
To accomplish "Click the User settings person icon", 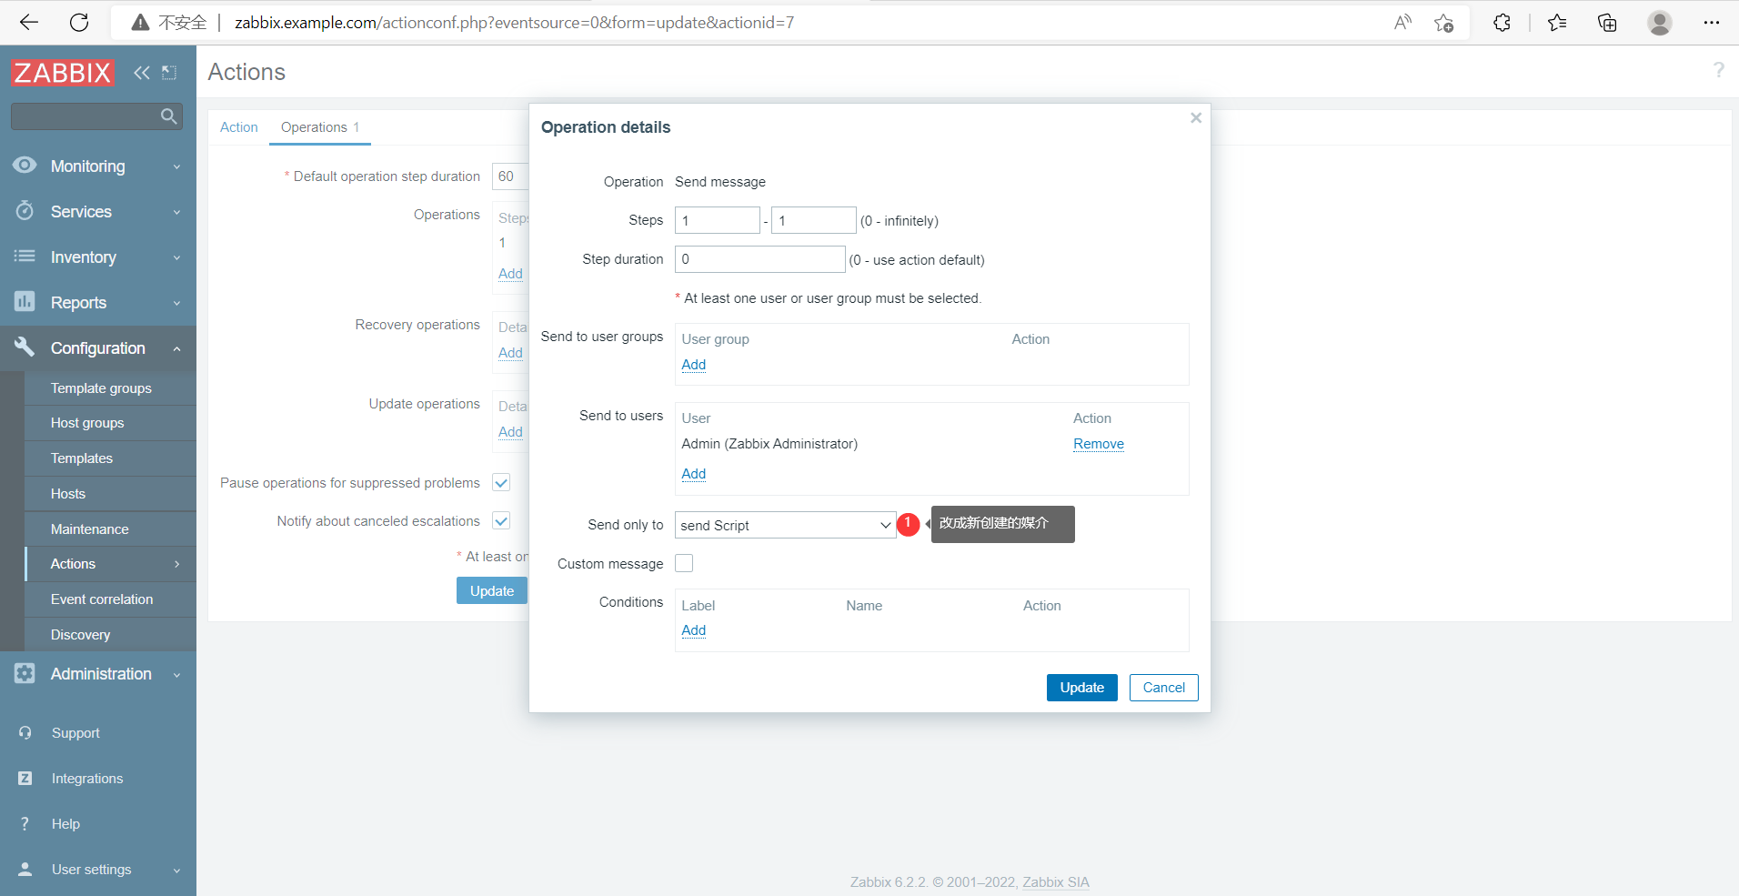I will [25, 870].
